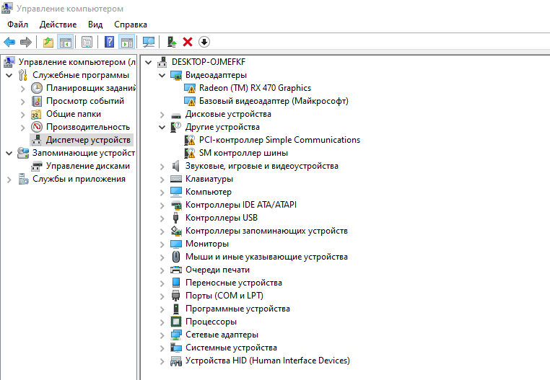550x380 pixels.
Task: Click the Контроллеры USB plug icon
Action: click(x=175, y=218)
